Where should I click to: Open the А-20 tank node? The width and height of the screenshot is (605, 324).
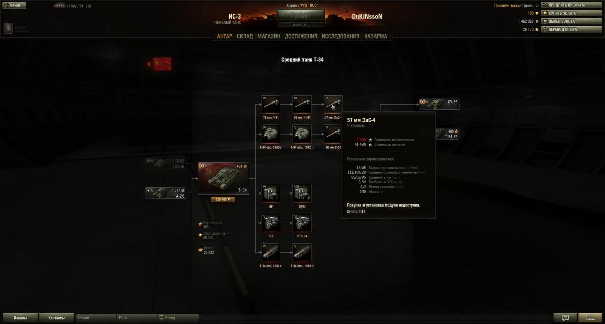(x=166, y=193)
